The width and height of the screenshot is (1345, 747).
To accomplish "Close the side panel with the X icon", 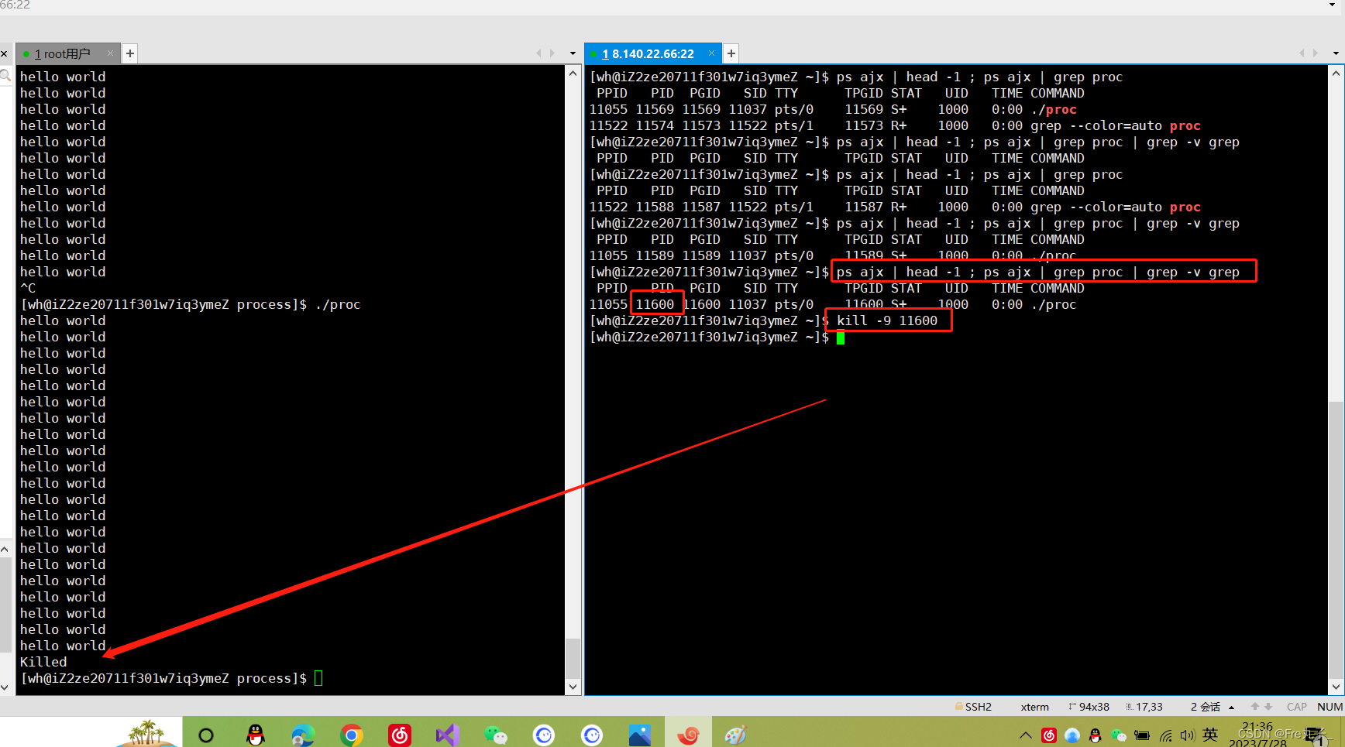I will (4, 53).
